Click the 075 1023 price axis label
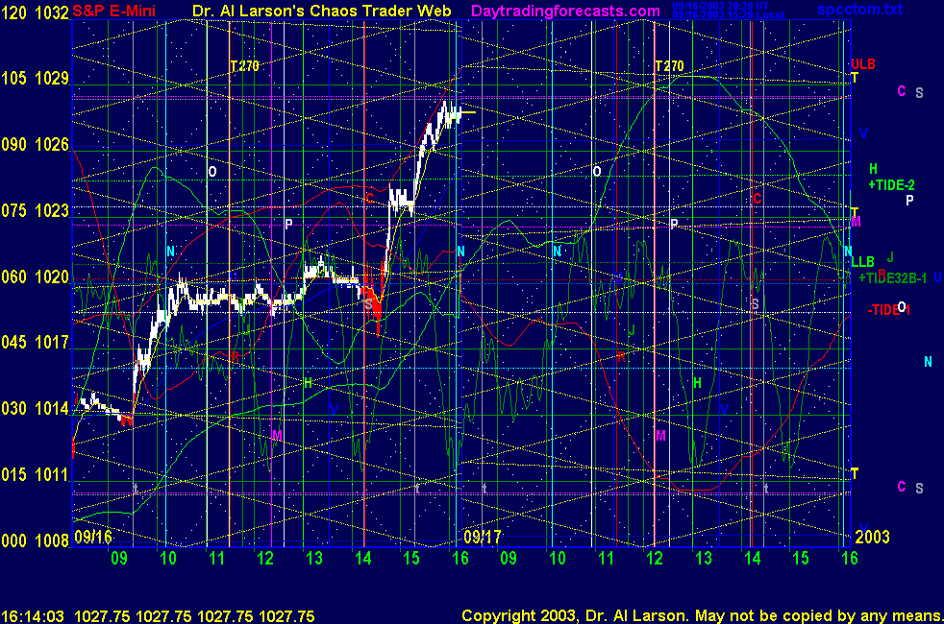 tap(35, 210)
